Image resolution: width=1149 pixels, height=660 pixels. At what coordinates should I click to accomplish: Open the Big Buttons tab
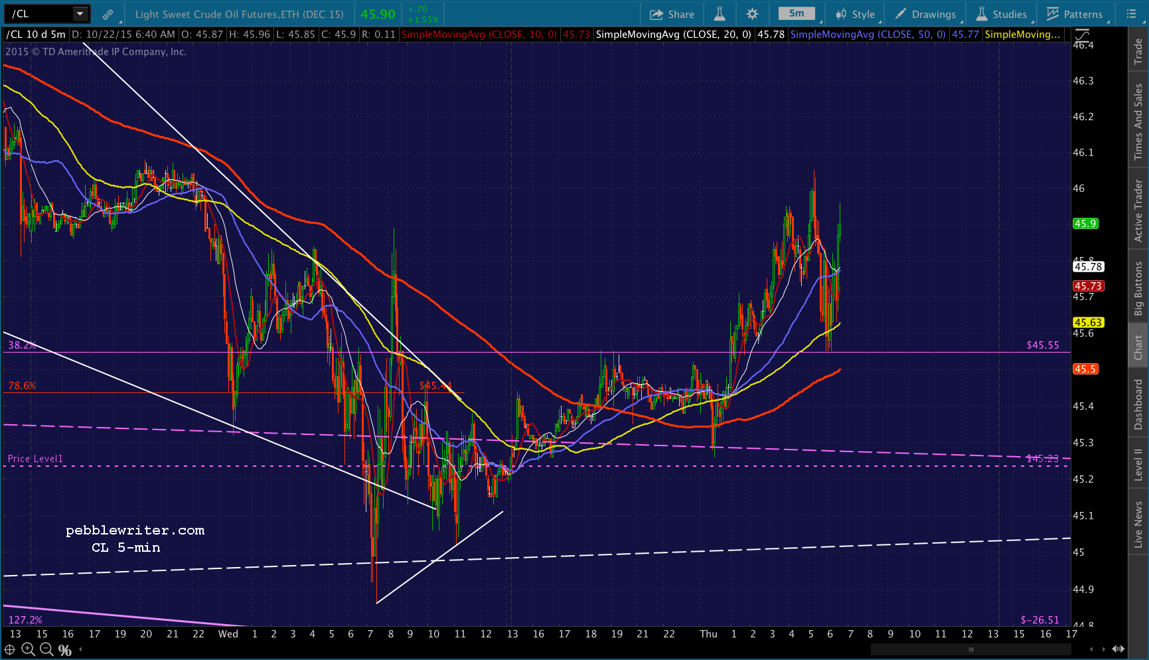click(x=1138, y=288)
